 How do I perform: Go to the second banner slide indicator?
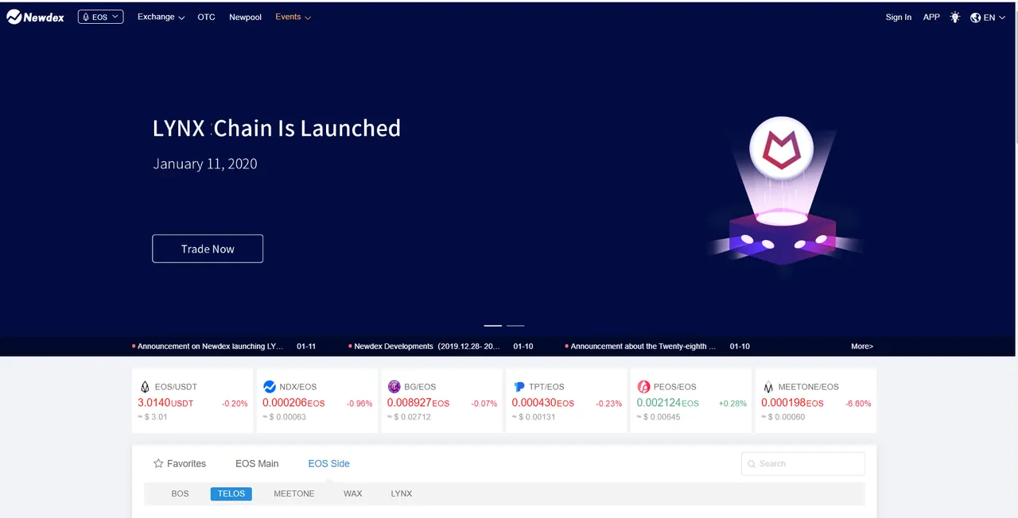point(515,326)
